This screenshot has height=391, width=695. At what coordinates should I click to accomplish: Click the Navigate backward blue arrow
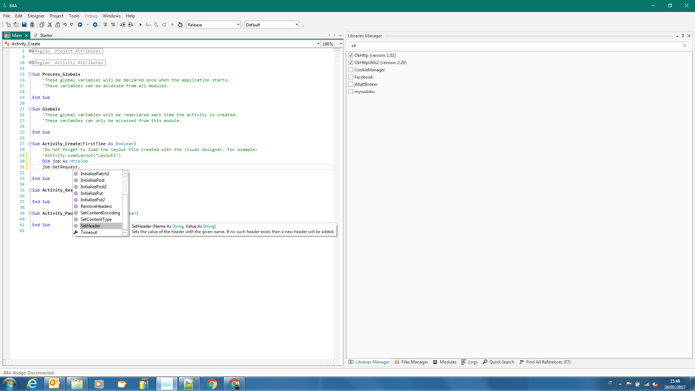80,25
